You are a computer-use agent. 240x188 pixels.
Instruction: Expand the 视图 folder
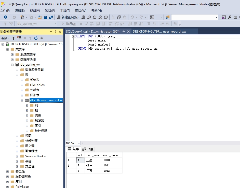17,136
